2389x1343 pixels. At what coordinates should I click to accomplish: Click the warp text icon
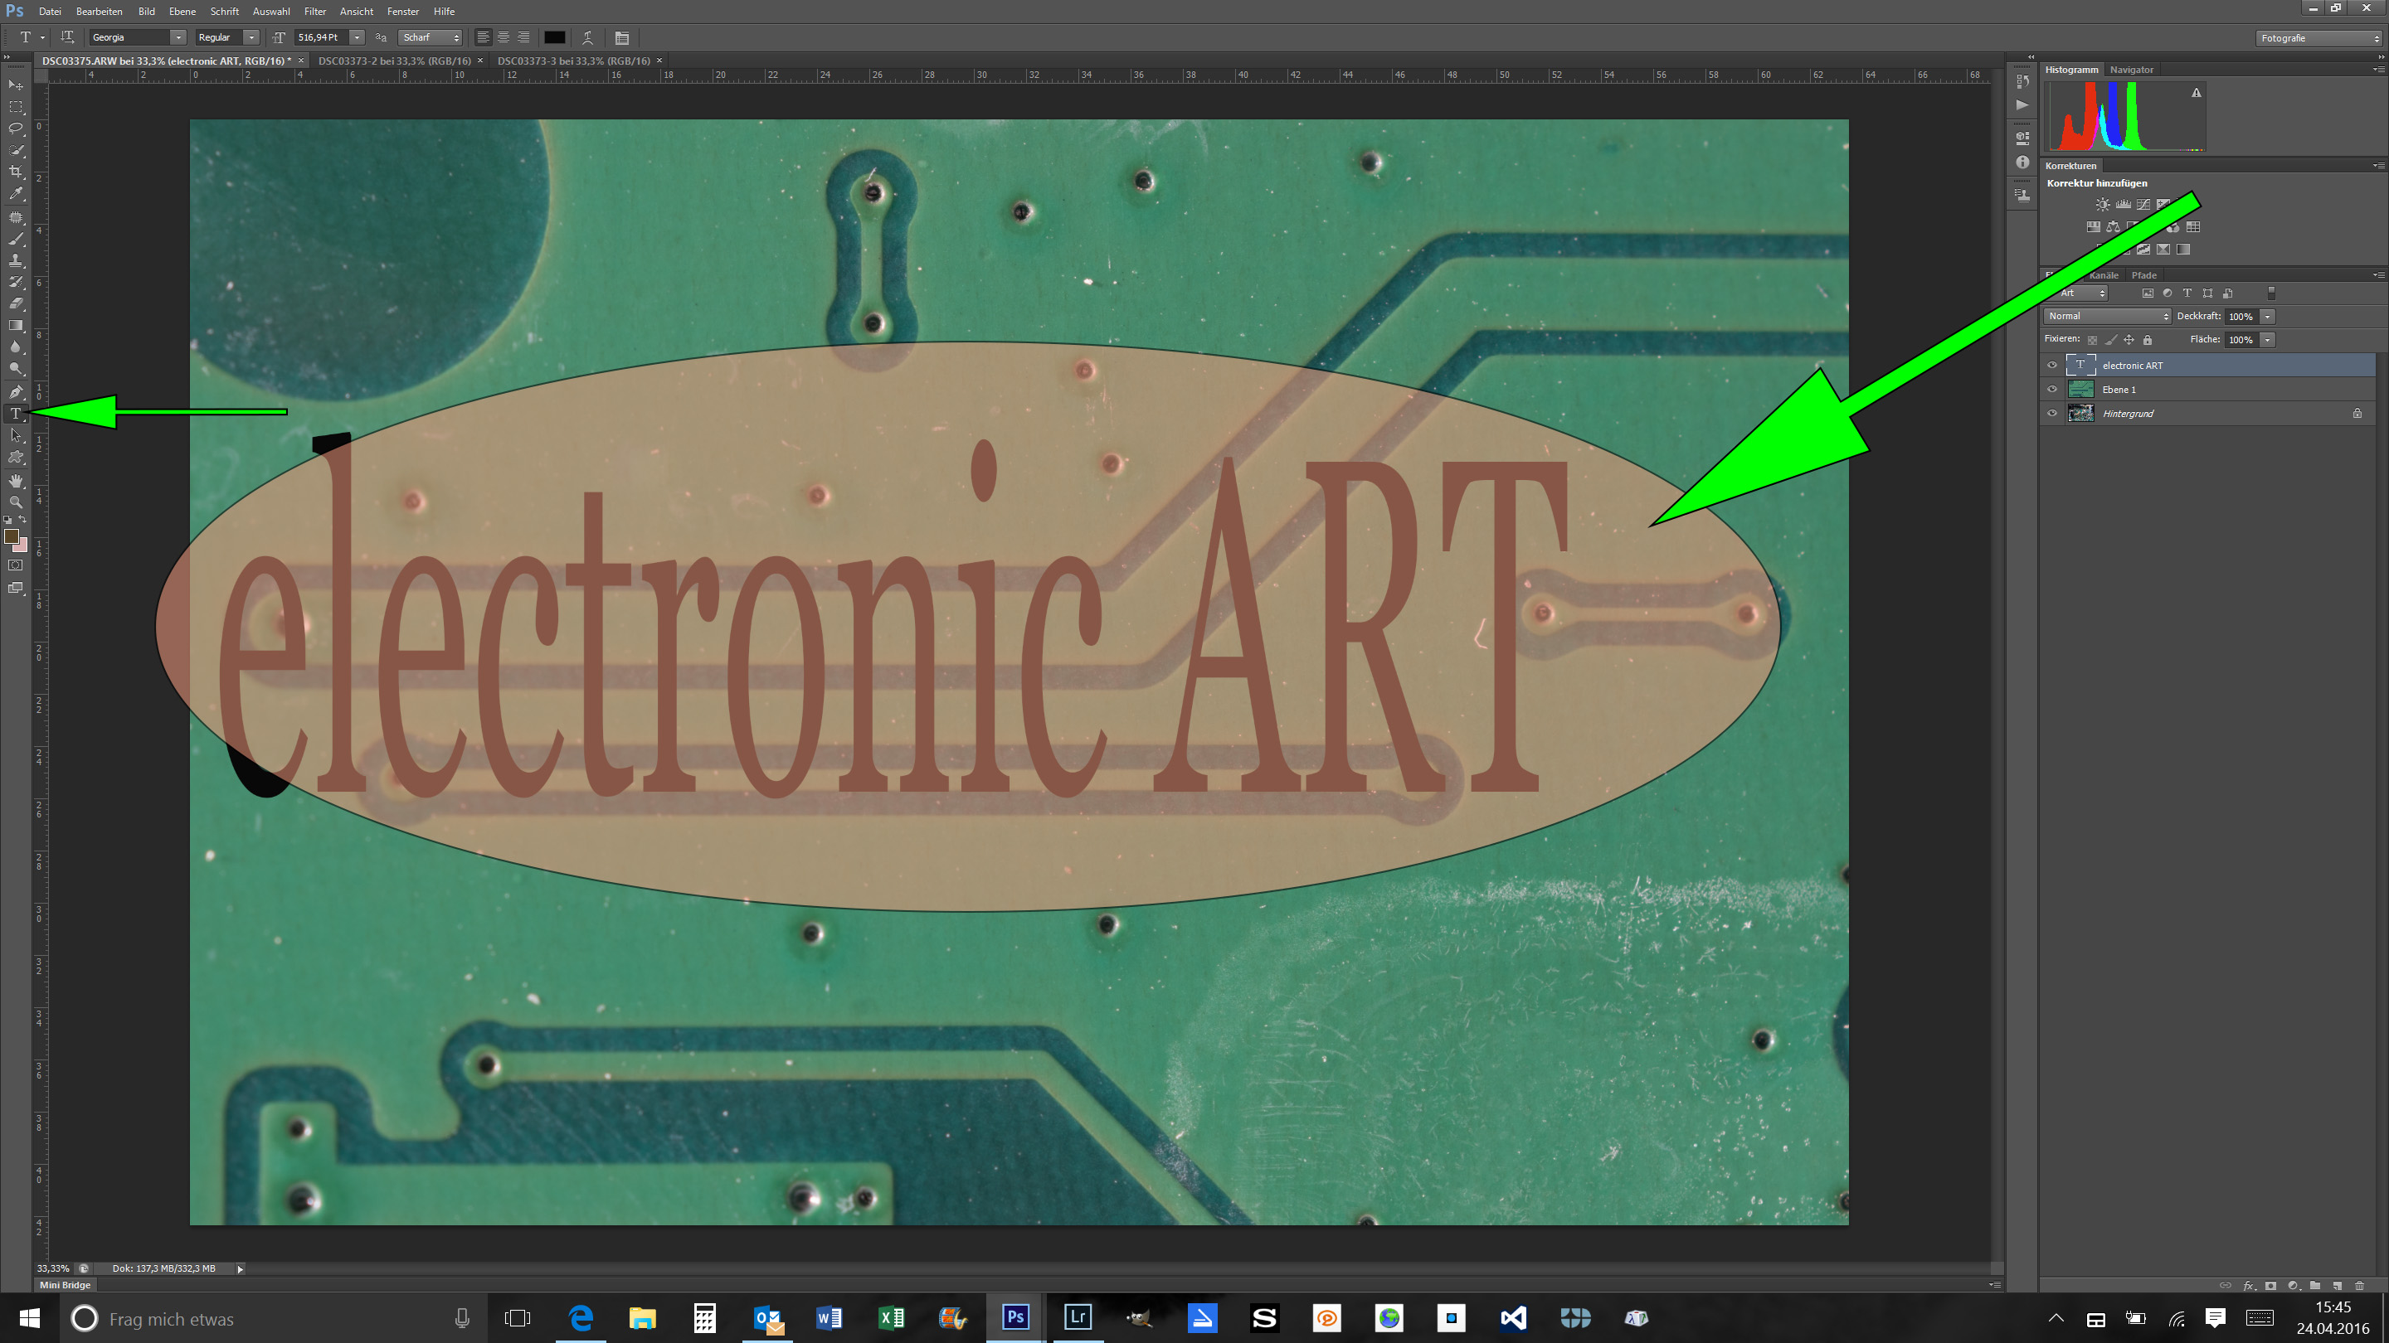coord(587,38)
